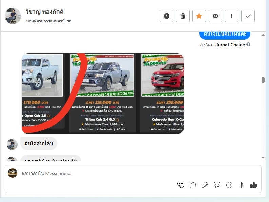Viewport: 269px width, 202px height.
Task: Request payment with the baht icon
Action: pos(241,185)
